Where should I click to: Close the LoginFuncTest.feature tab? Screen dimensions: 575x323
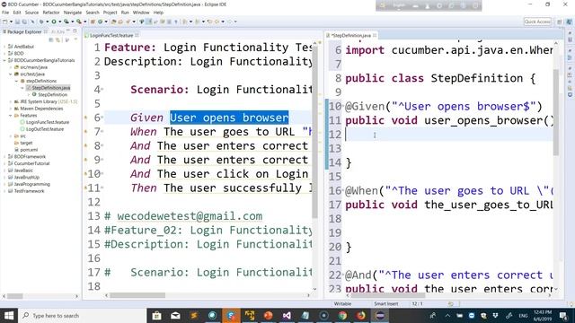click(x=137, y=36)
